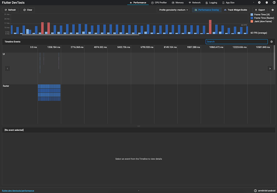The width and height of the screenshot is (277, 193).
Task: Click the bug report icon in top bar
Action: point(266,2)
